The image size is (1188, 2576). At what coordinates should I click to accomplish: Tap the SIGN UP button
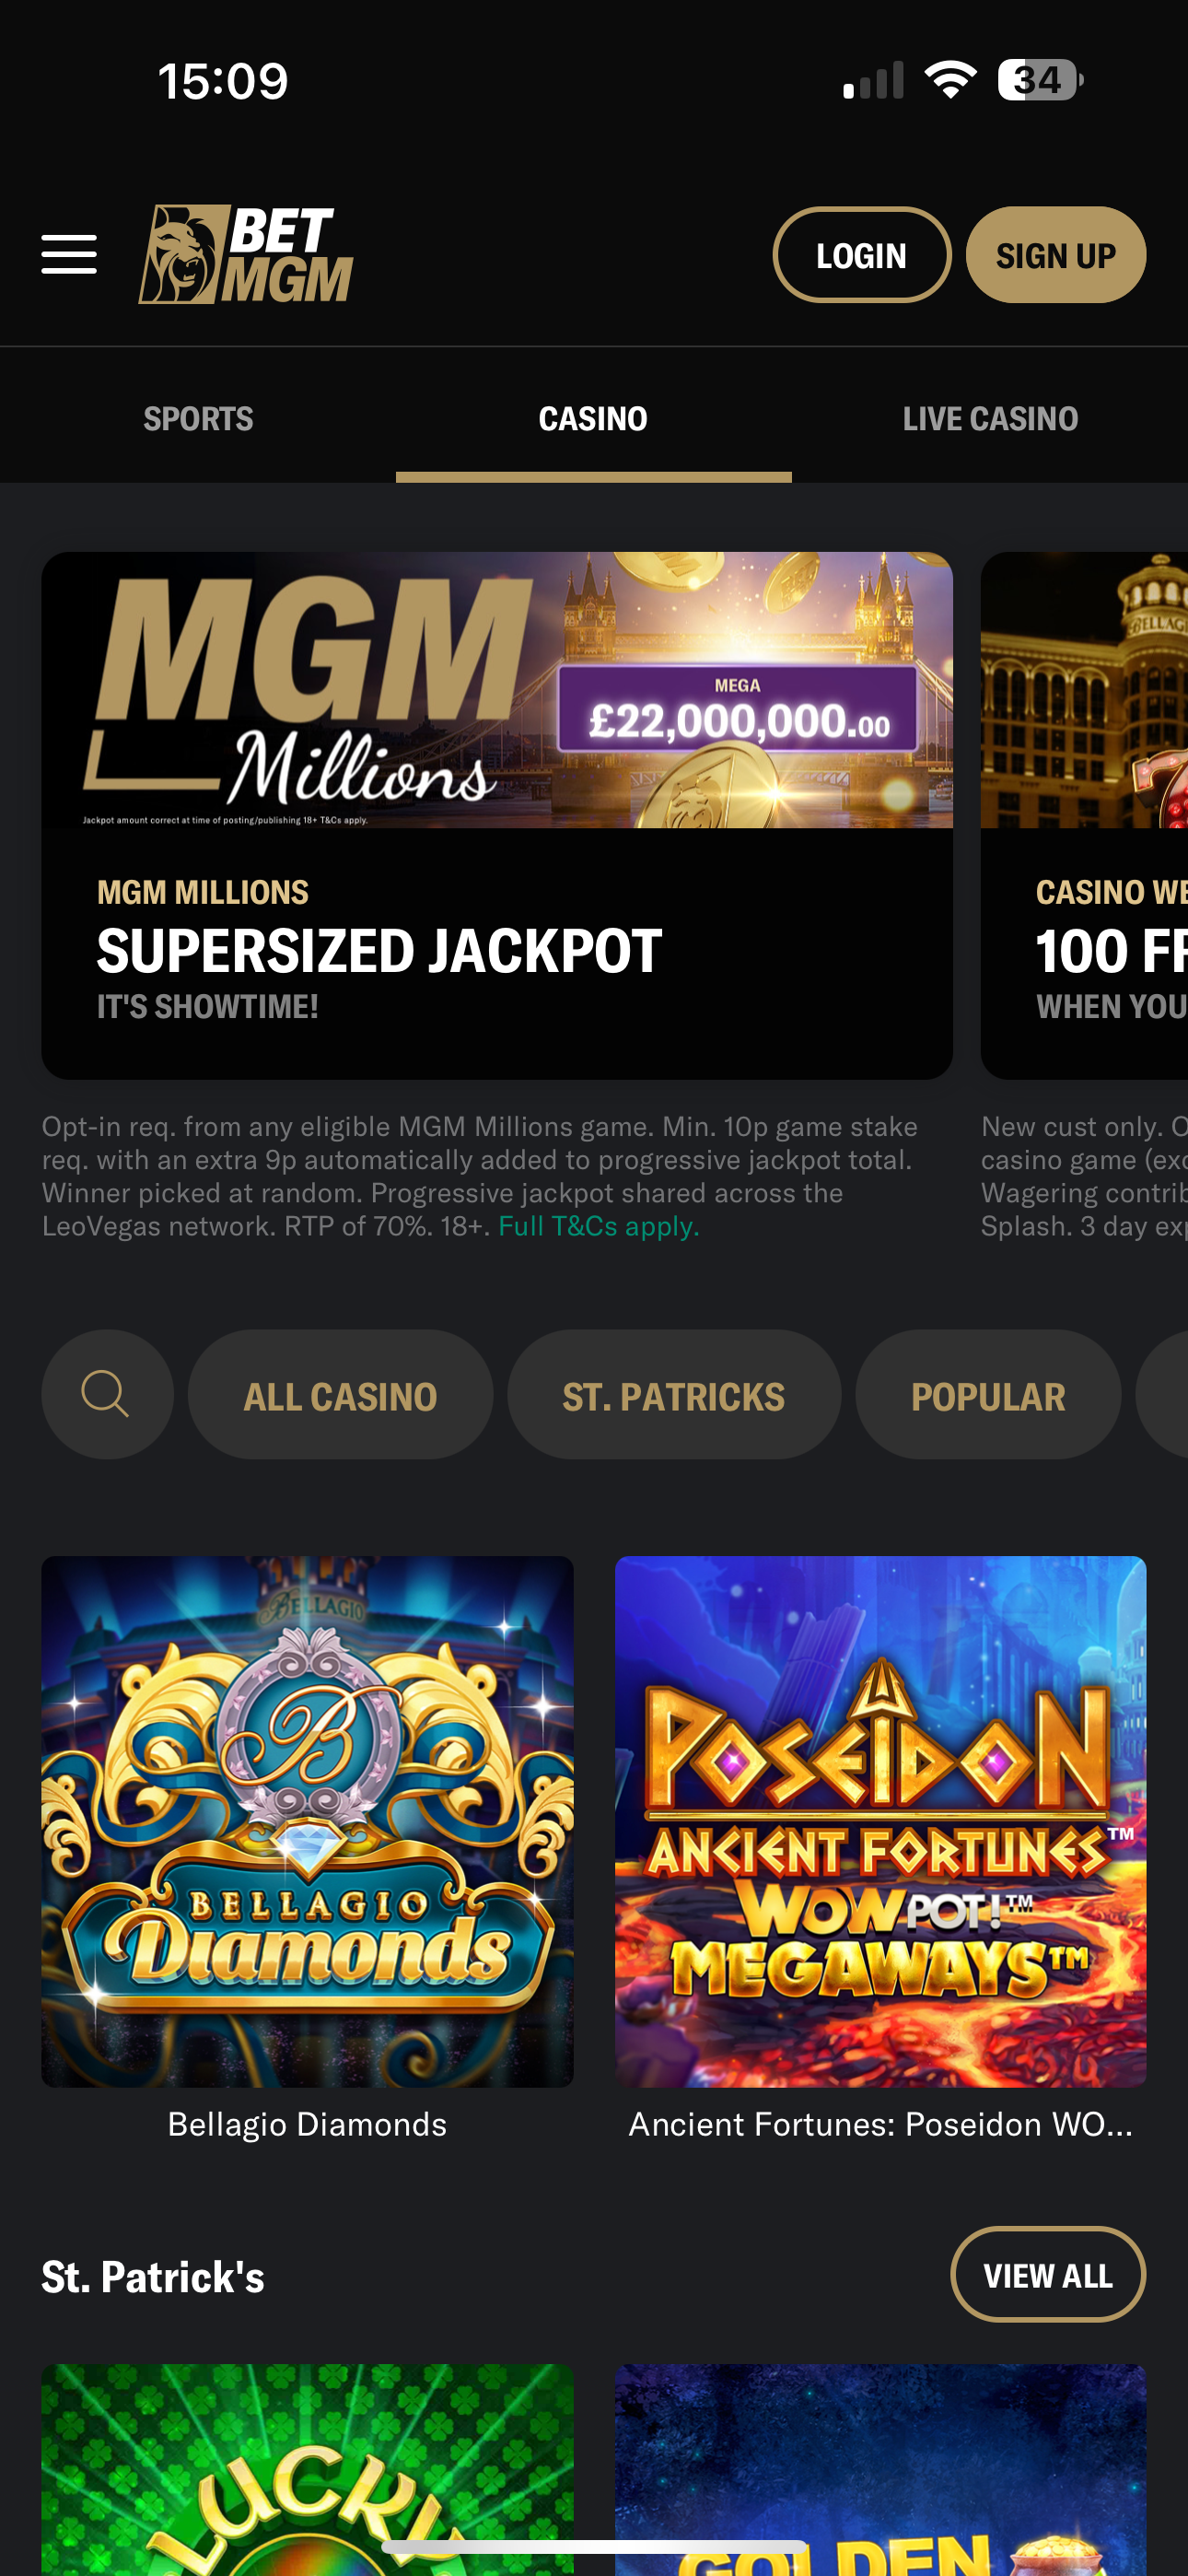point(1055,254)
